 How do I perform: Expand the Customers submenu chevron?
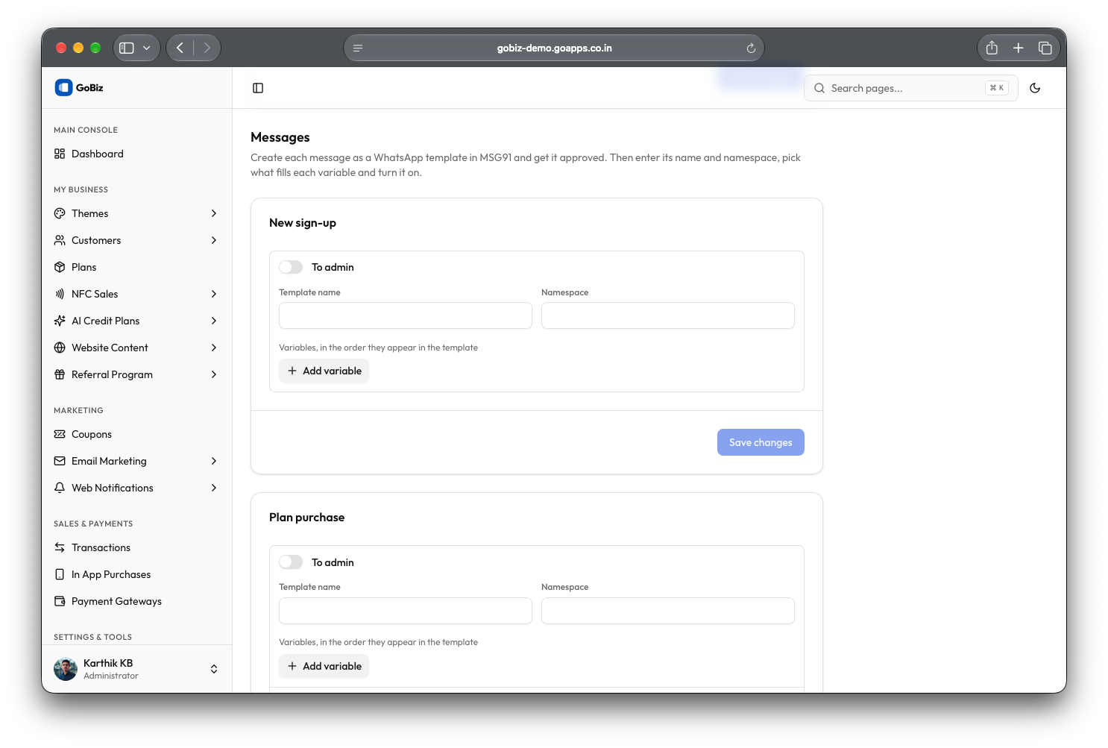coord(214,240)
